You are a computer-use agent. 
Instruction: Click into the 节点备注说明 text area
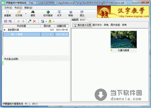coord(36,81)
